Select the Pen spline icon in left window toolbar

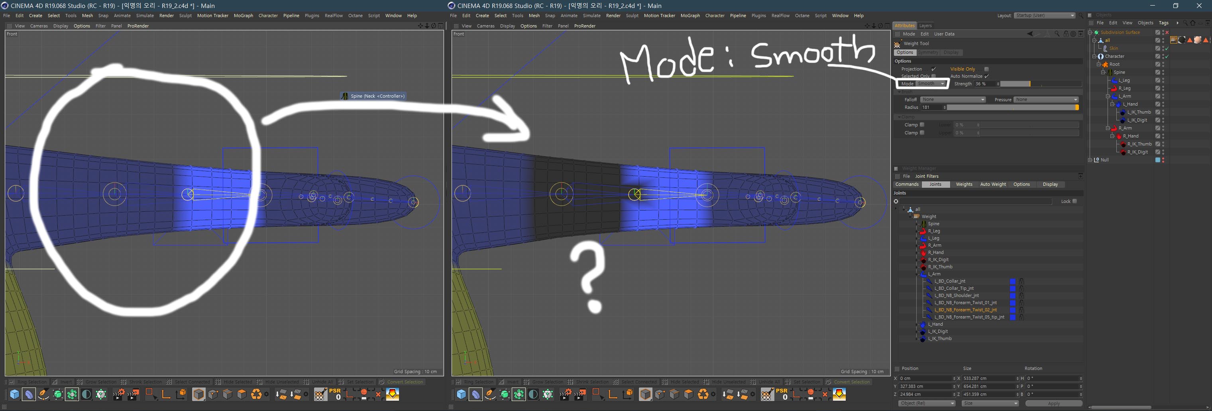pyautogui.click(x=43, y=394)
